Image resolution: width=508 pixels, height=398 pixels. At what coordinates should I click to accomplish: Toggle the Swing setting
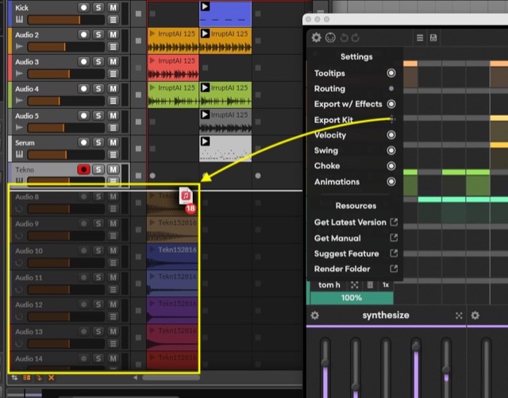(x=391, y=151)
